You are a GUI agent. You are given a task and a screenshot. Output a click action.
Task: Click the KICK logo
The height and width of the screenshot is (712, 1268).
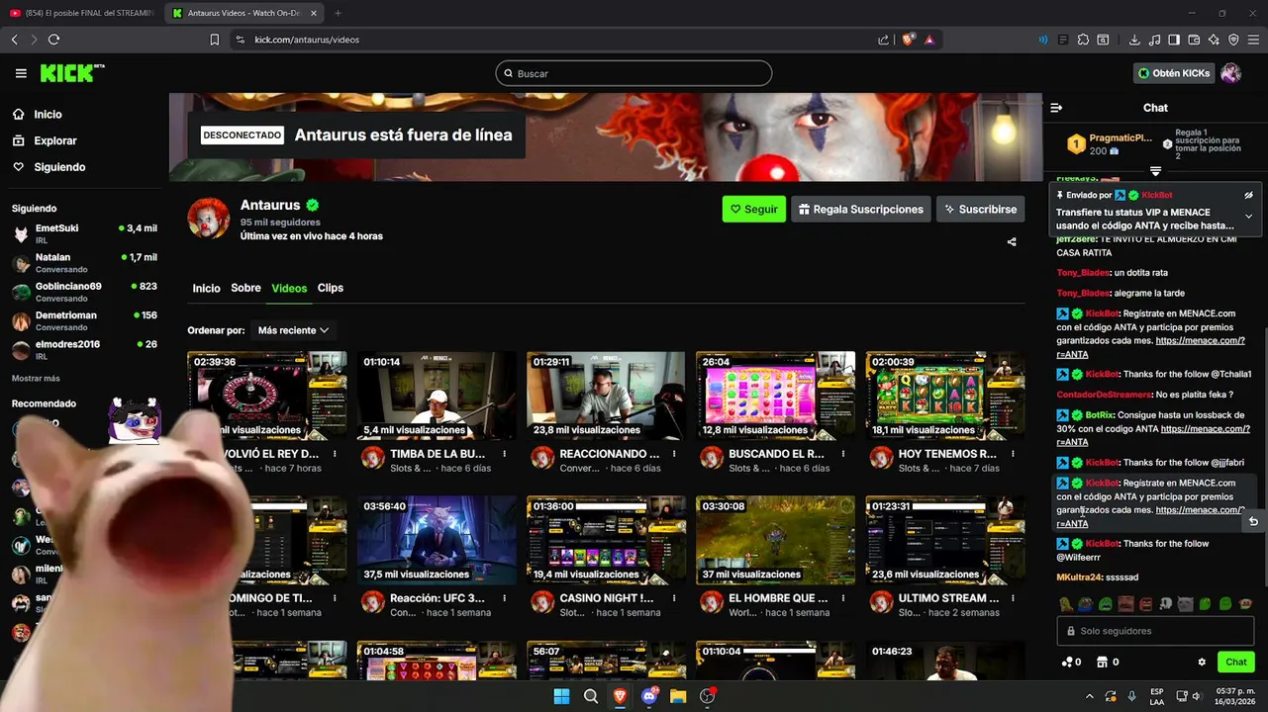[71, 73]
